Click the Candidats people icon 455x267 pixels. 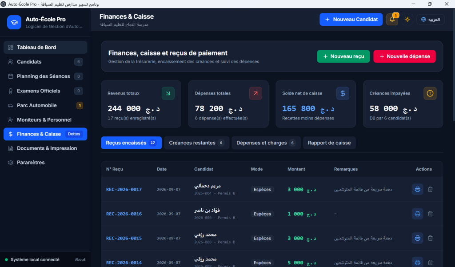(11, 62)
